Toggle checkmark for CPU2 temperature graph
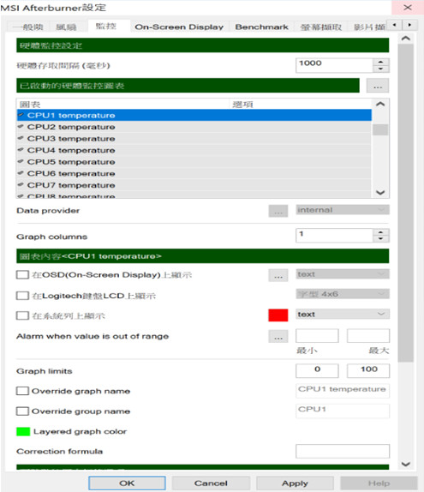The height and width of the screenshot is (492, 424). tap(21, 127)
